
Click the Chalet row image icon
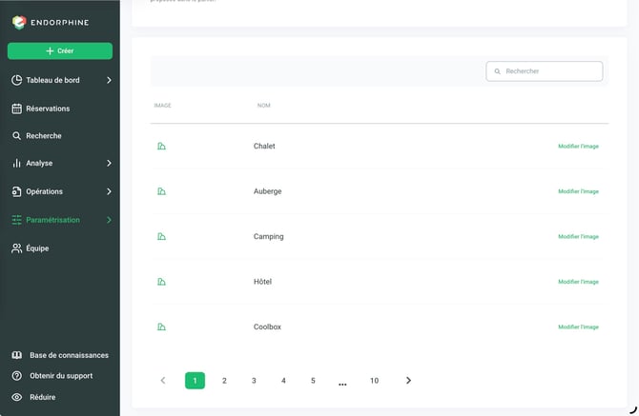[162, 146]
